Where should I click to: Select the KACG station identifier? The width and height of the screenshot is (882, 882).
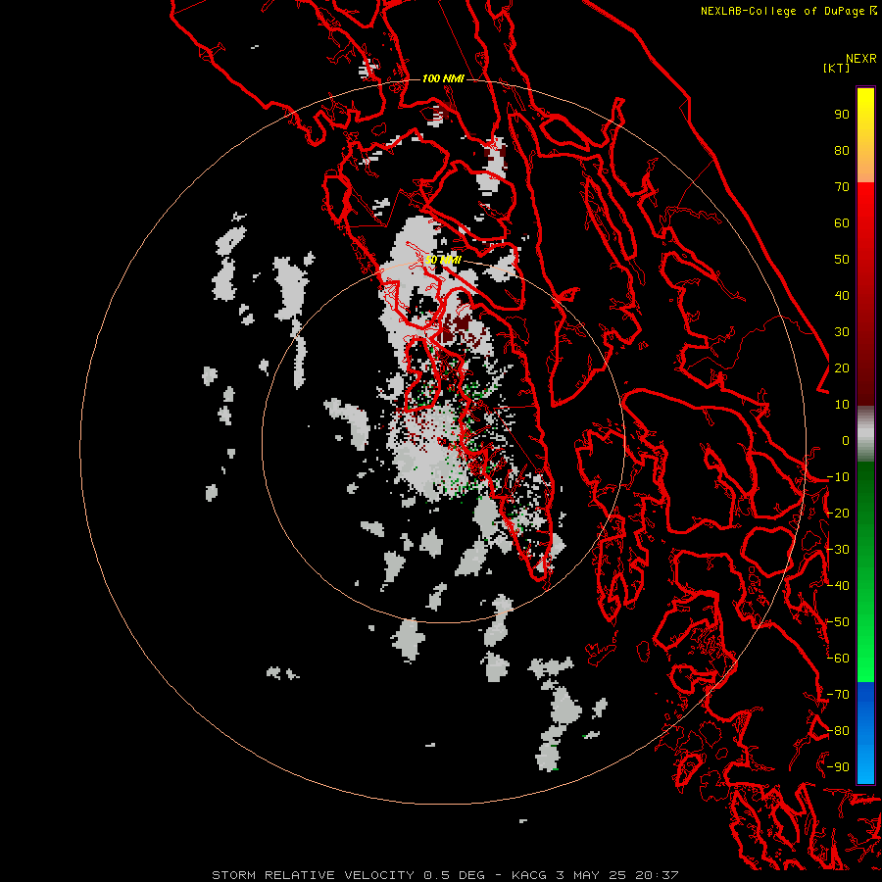[529, 875]
